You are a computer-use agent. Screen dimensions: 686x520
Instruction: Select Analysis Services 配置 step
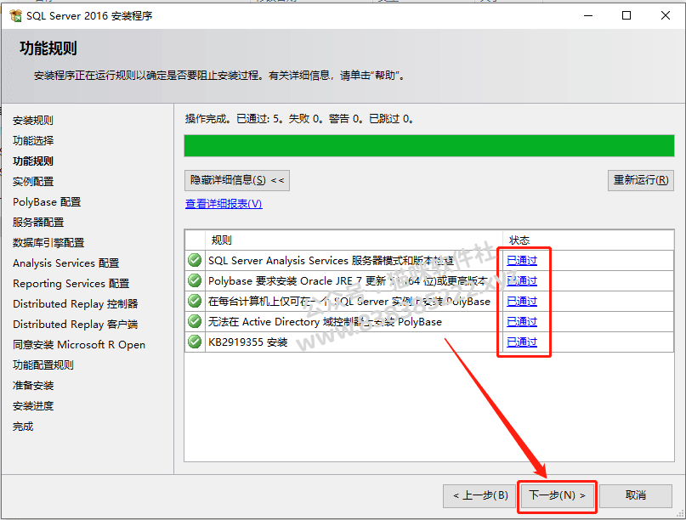(x=65, y=263)
